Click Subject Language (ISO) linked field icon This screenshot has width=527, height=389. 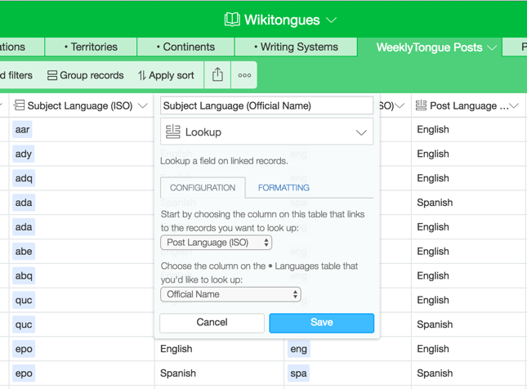(x=19, y=105)
